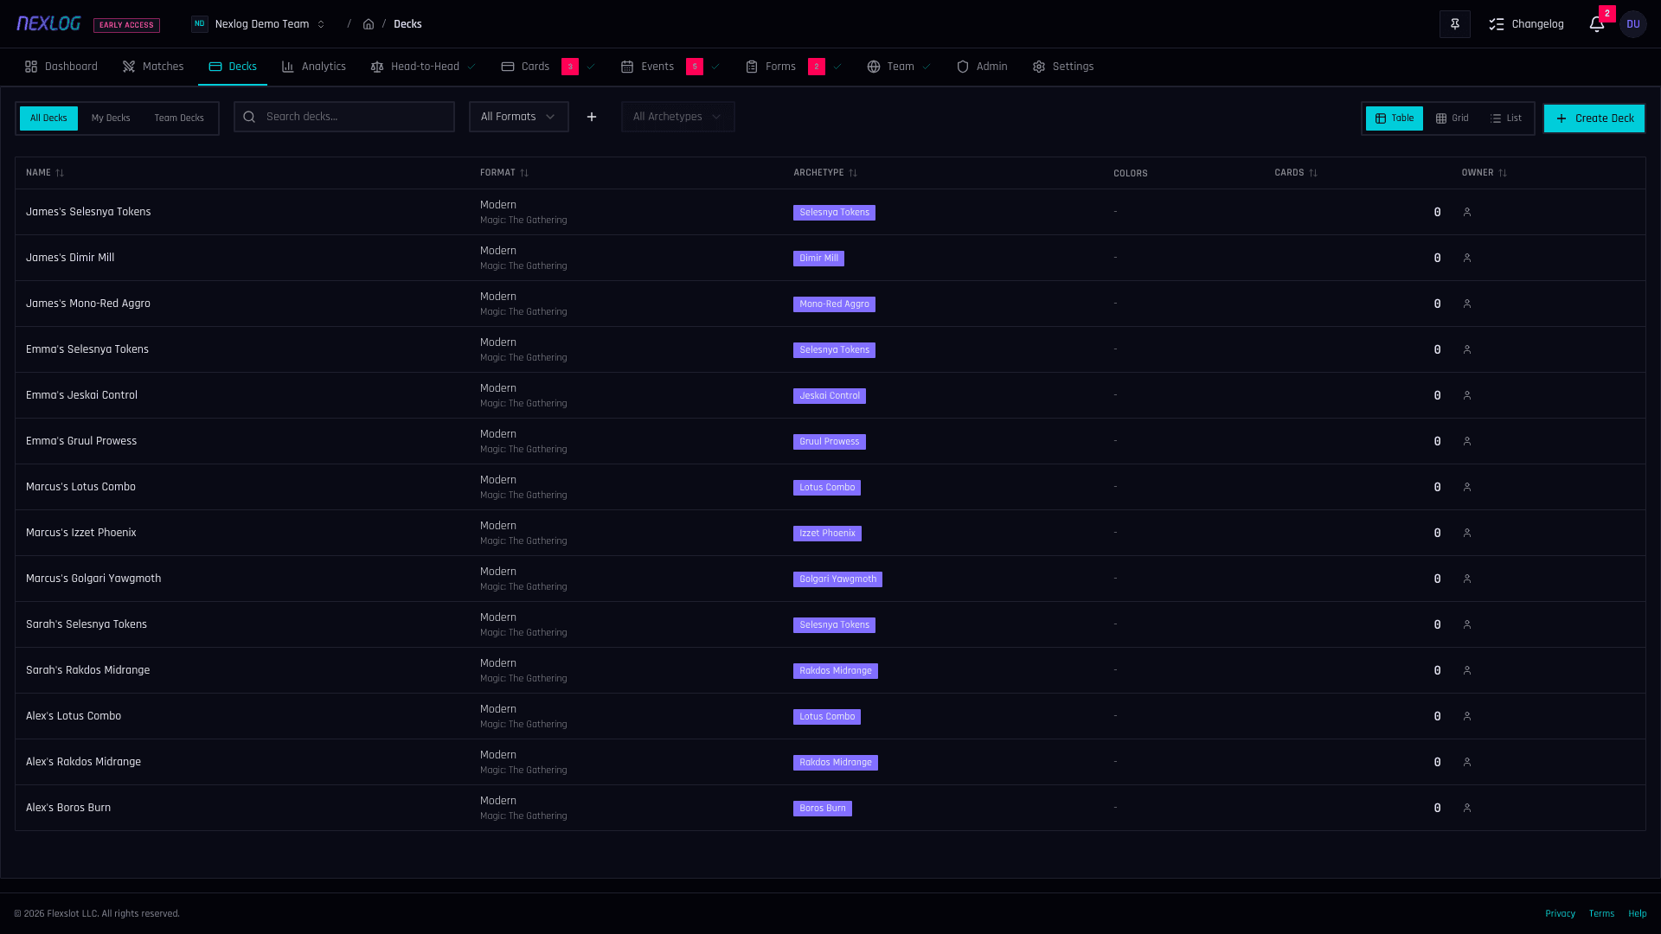Click the Nexlog logo
The image size is (1661, 934).
point(48,23)
